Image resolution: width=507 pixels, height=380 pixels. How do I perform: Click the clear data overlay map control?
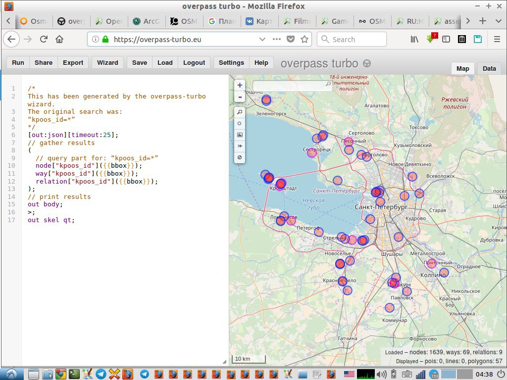pos(240,157)
